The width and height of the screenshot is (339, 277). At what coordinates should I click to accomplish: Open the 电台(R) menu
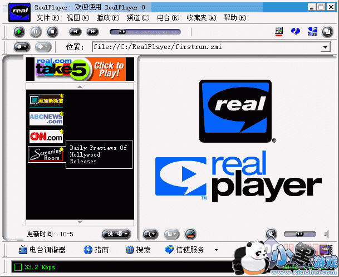[168, 17]
